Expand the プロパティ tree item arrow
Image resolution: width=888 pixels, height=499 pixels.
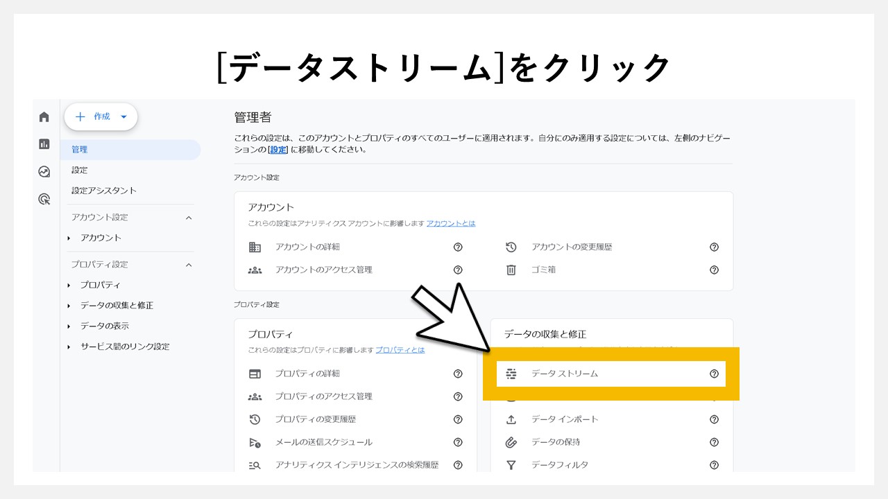pyautogui.click(x=69, y=285)
